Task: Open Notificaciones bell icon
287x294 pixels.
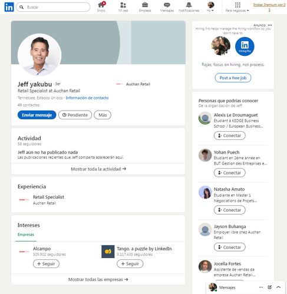Action: coord(189,7)
